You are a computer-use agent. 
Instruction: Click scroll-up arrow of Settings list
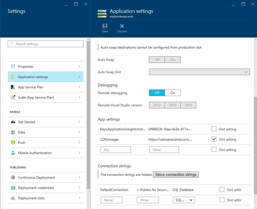88,39
